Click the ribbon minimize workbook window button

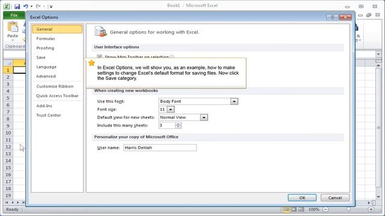tap(360, 15)
